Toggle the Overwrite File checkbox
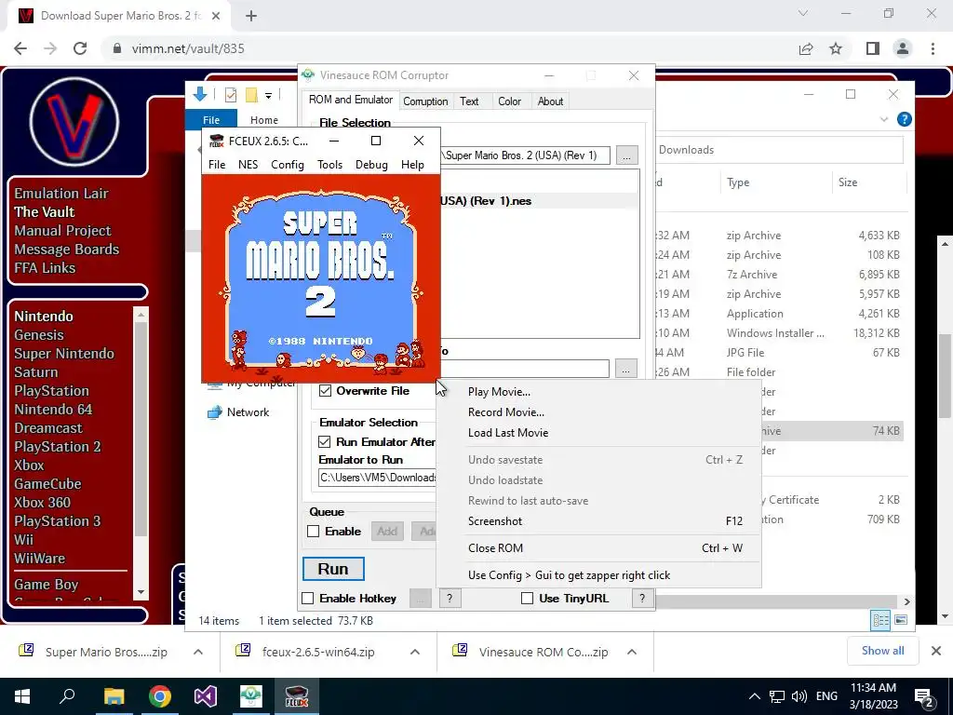This screenshot has width=953, height=715. 325,391
